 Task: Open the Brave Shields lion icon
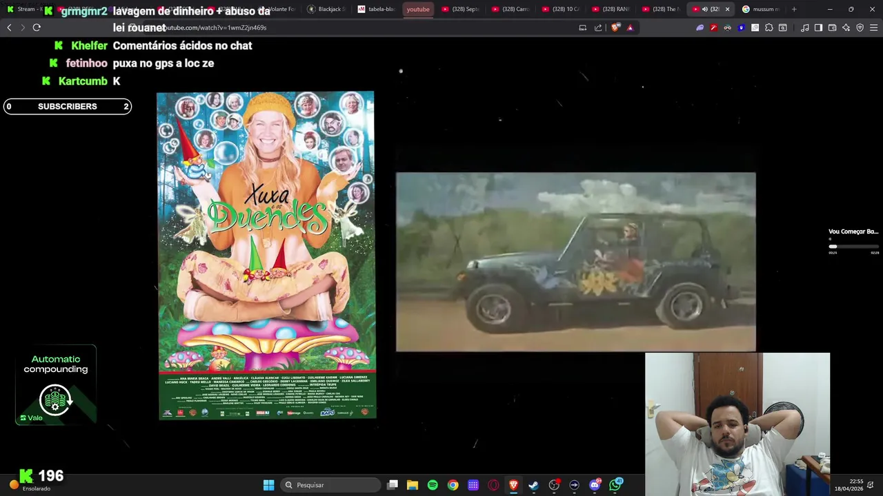(x=616, y=28)
